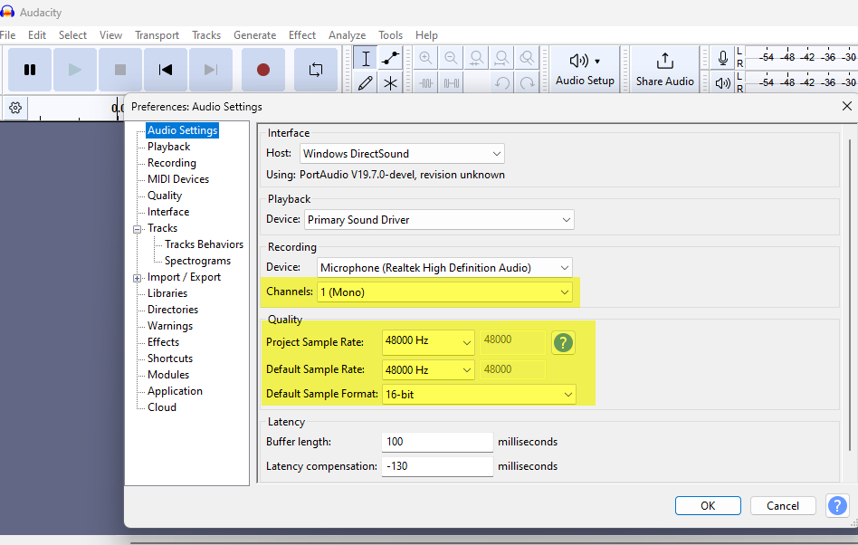Click the Silence audio selection icon
Viewport: 858px width, 545px height.
click(451, 83)
